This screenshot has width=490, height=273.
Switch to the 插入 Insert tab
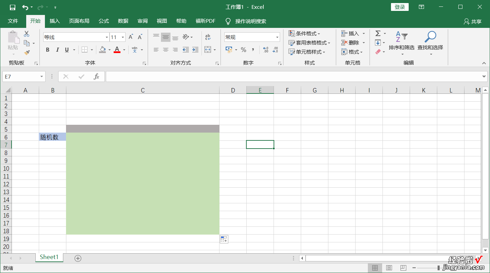[x=55, y=21]
